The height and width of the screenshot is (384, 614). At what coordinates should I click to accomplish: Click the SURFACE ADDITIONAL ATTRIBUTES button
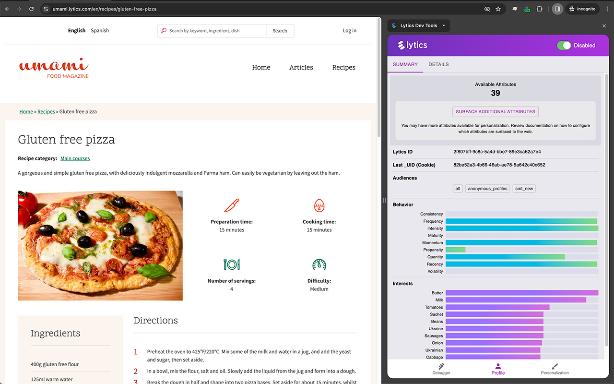click(x=495, y=111)
